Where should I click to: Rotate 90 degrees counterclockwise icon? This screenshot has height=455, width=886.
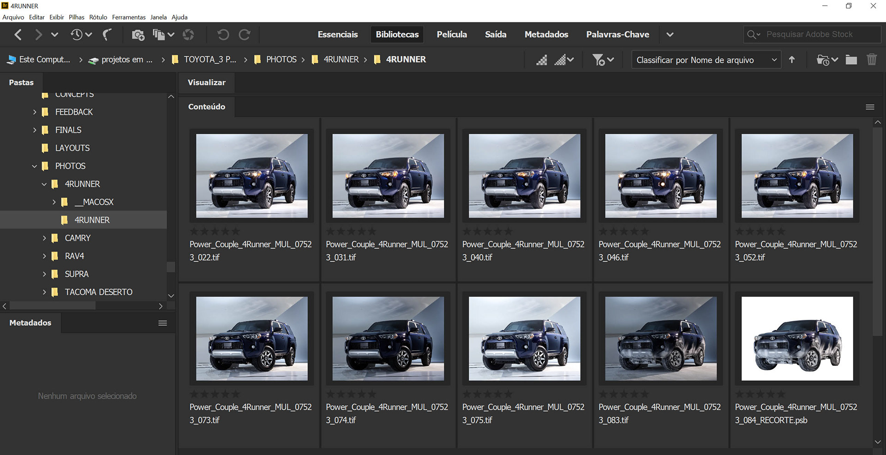[x=223, y=35]
